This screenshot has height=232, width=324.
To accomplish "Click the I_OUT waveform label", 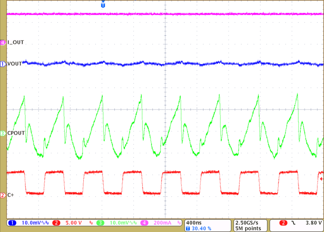I will click(x=16, y=43).
